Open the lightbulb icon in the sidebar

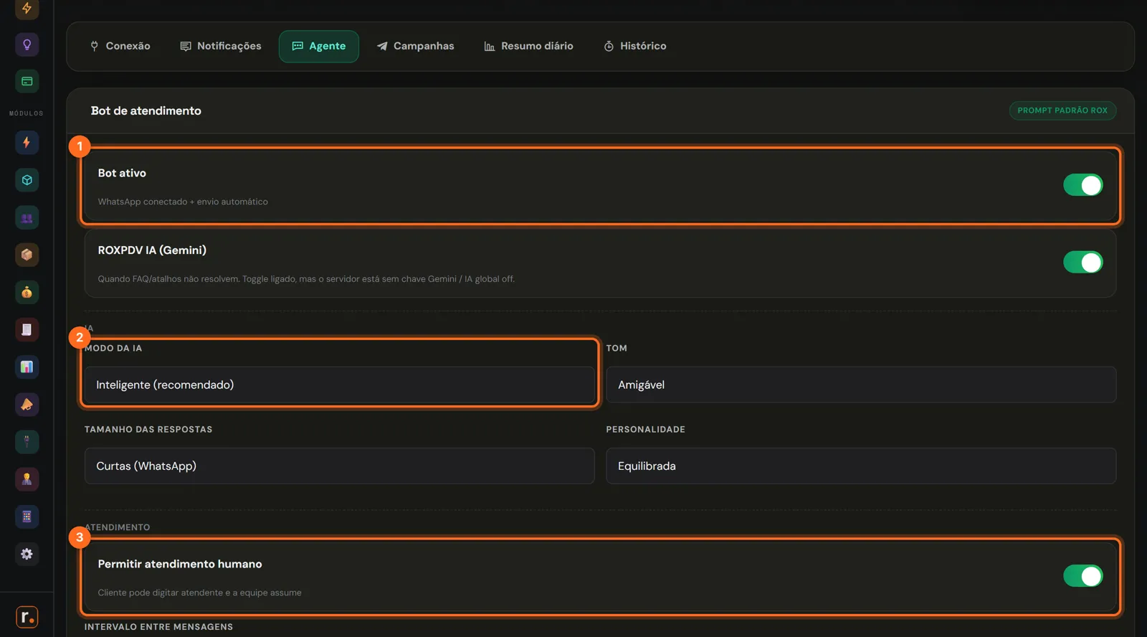[x=27, y=44]
